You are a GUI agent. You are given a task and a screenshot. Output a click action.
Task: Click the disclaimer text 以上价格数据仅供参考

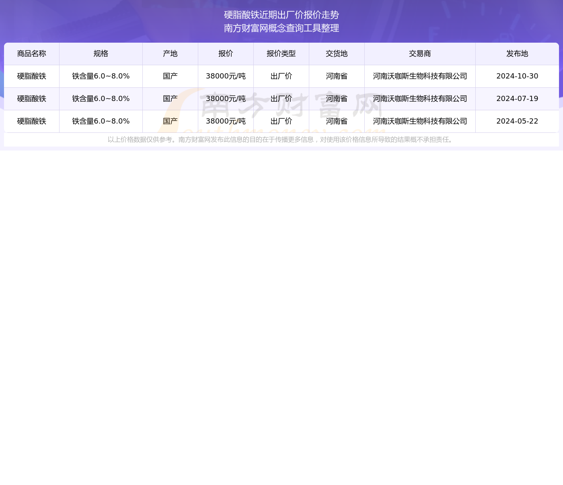pyautogui.click(x=140, y=140)
